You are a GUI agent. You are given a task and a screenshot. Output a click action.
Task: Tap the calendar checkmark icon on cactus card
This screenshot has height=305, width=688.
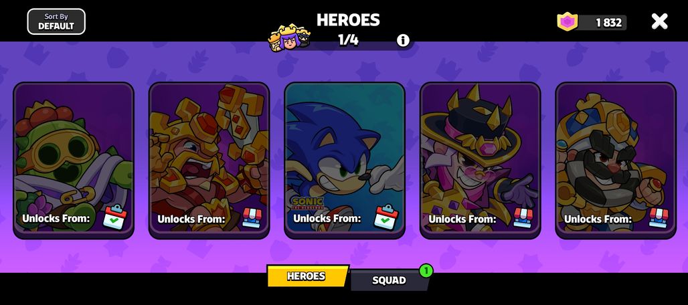pyautogui.click(x=114, y=217)
